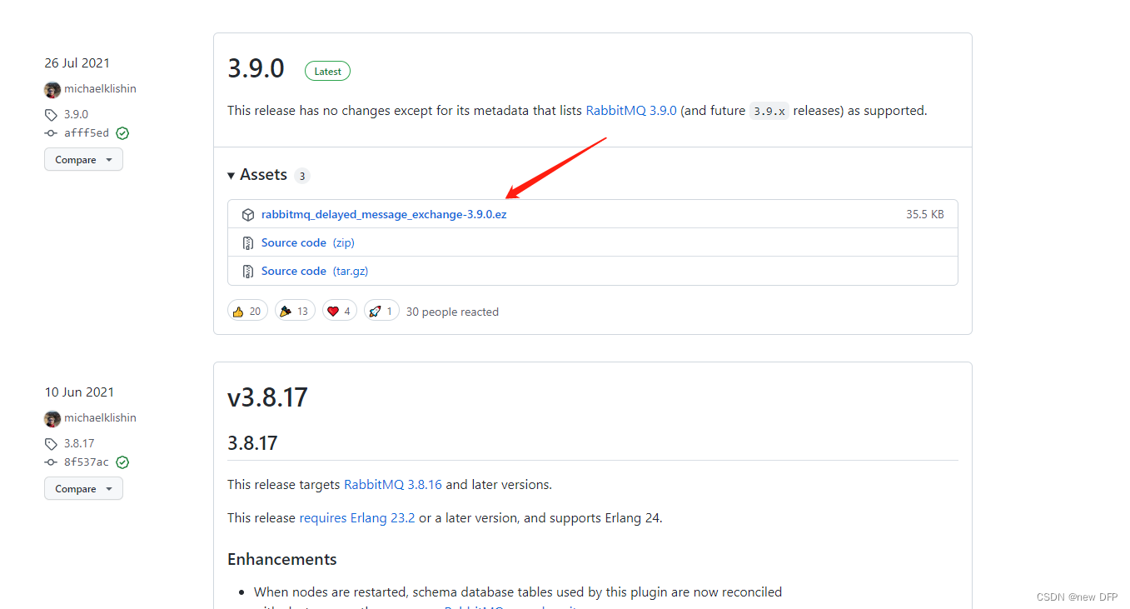Click the date 10 Jun 2021
Screen dimensions: 1130x609
[79, 392]
